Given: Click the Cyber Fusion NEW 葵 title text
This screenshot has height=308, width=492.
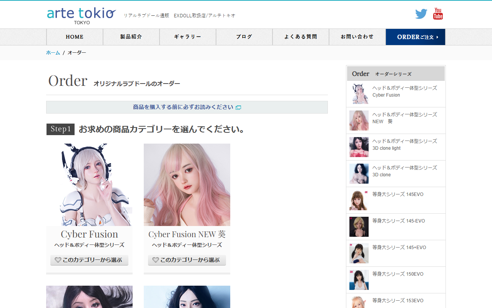Looking at the screenshot, I should point(187,234).
